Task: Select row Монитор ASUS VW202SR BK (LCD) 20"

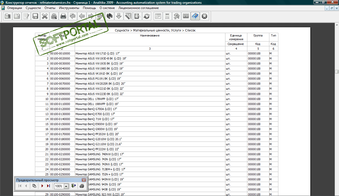Action: pyautogui.click(x=157, y=84)
